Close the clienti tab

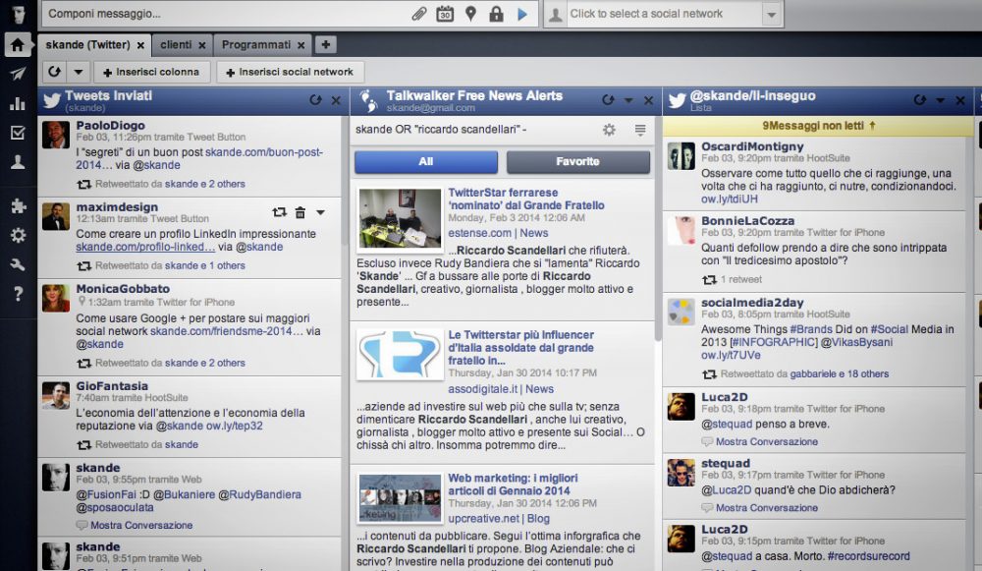tap(201, 45)
